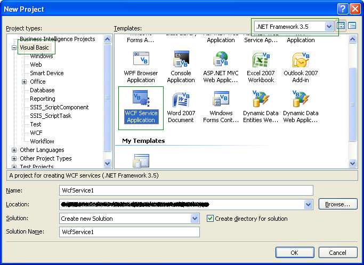The height and width of the screenshot is (265, 364).
Task: Select the Excel 2007 Workbook template
Action: tap(261, 67)
